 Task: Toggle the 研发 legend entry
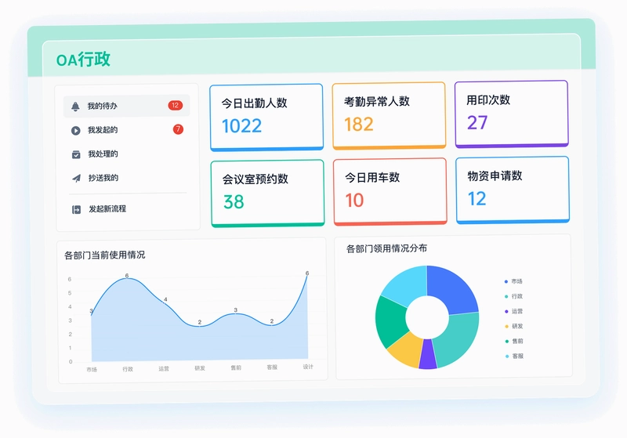coord(514,326)
